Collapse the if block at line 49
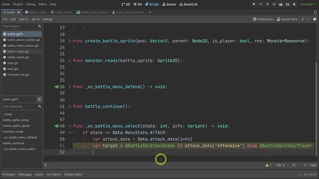 (70, 133)
